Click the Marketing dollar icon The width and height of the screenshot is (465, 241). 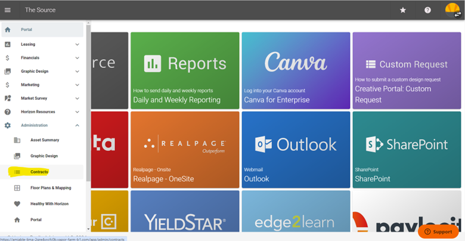(x=8, y=85)
